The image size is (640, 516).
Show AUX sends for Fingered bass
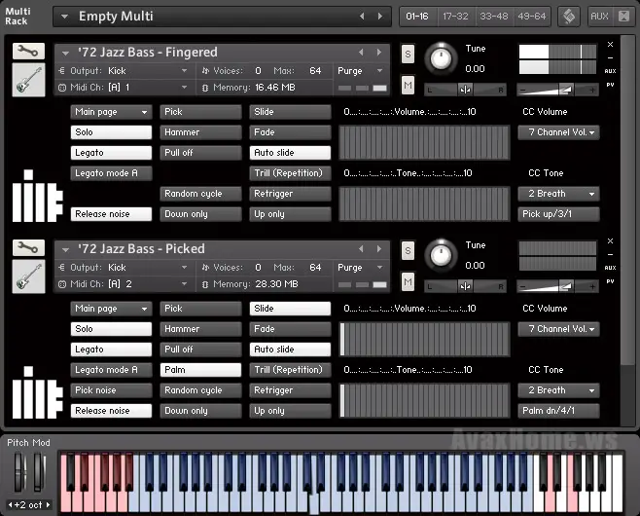coord(610,71)
